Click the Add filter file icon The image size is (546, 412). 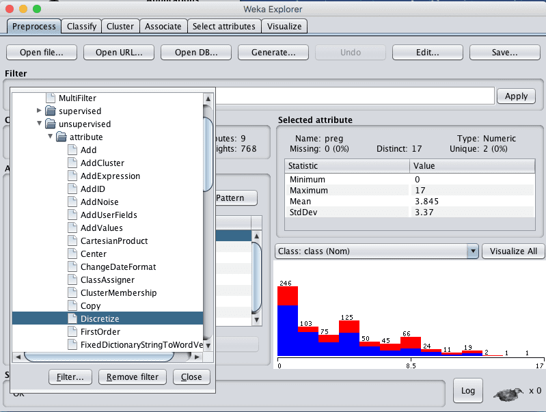tap(72, 150)
